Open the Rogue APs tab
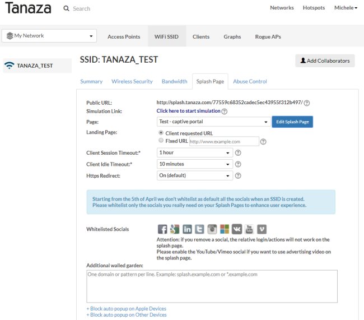 coord(268,37)
